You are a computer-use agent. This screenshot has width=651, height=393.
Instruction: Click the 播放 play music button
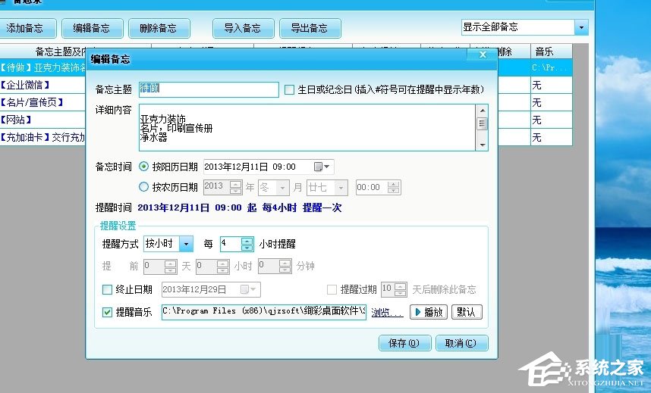[x=429, y=312]
